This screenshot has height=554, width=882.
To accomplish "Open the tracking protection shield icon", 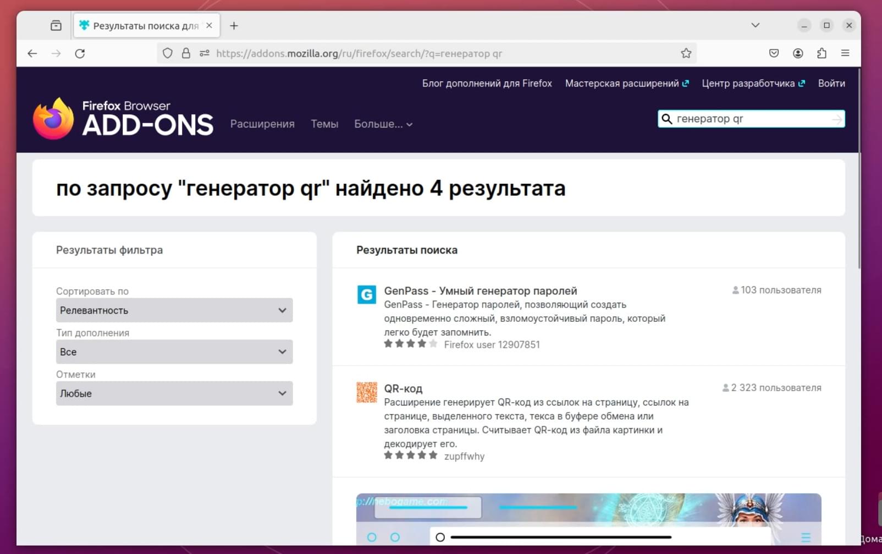I will point(168,53).
